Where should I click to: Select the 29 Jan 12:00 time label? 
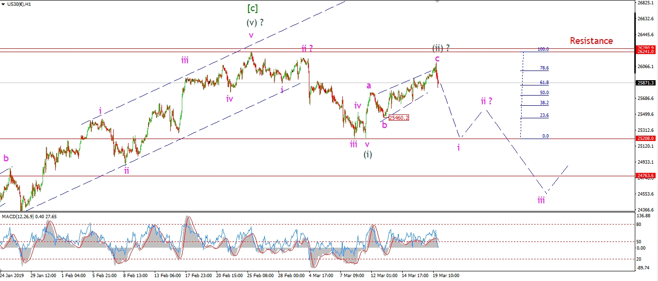[44, 276]
